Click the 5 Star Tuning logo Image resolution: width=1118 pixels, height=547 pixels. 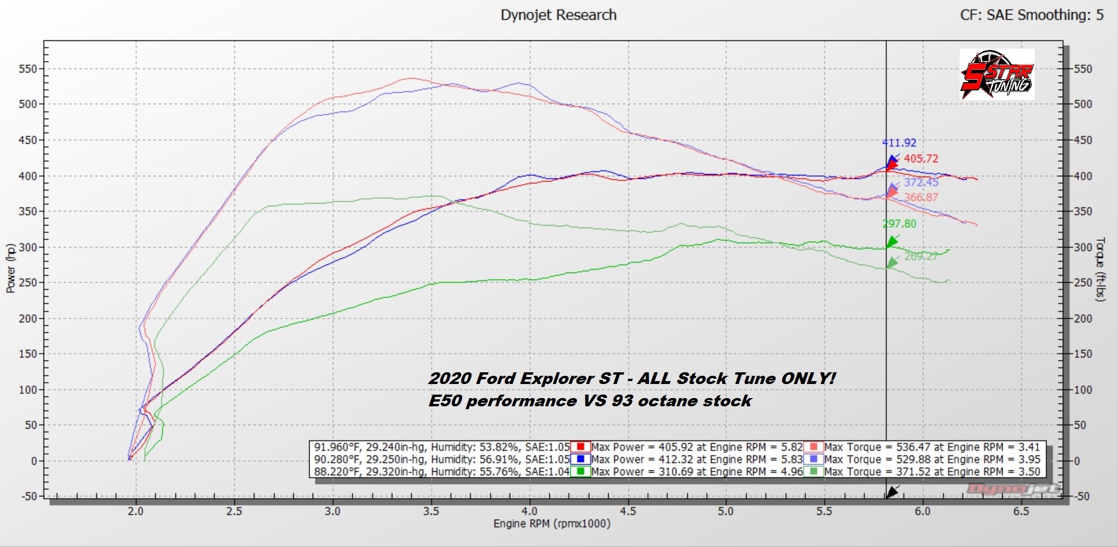[x=997, y=74]
